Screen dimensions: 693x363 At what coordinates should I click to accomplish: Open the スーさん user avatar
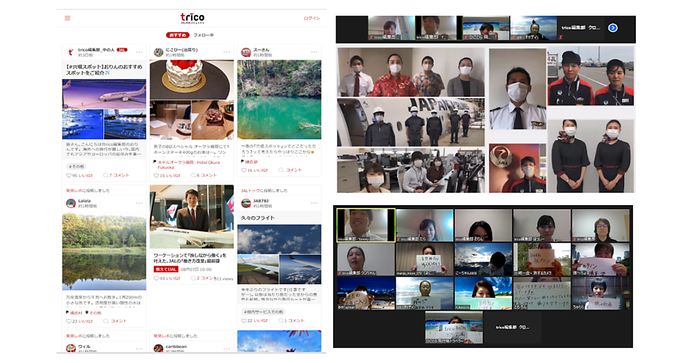(246, 52)
